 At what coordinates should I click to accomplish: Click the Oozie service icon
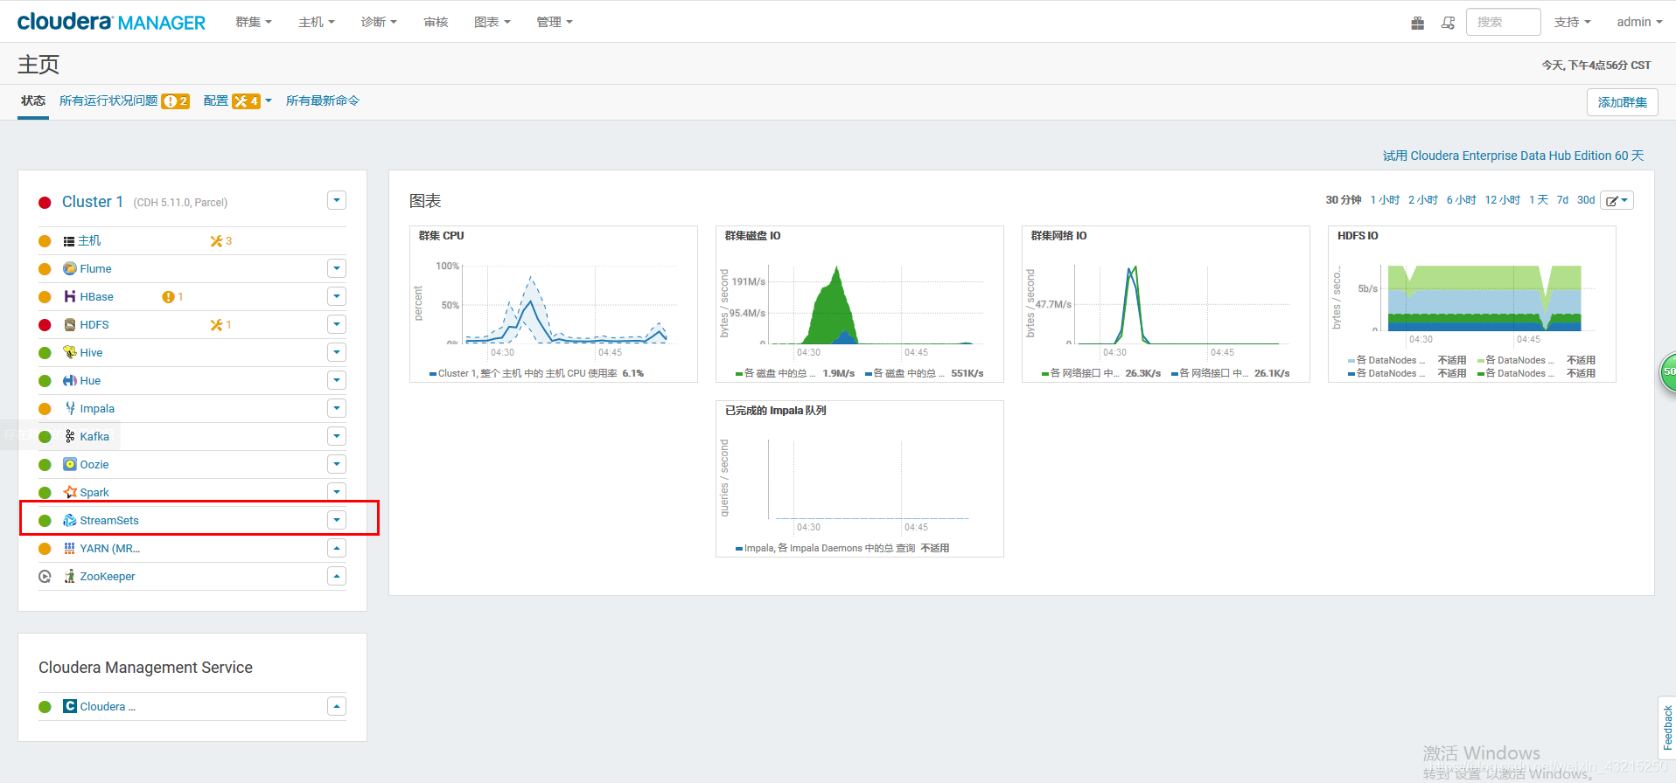(x=70, y=464)
